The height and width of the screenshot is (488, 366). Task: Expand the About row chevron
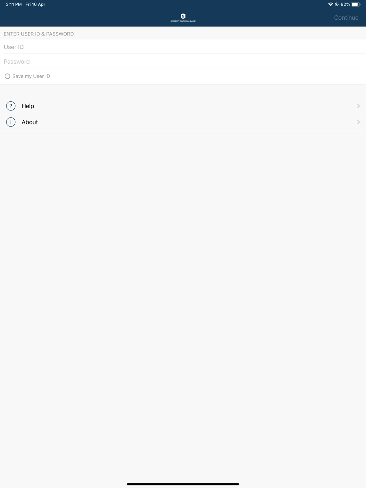pyautogui.click(x=358, y=122)
